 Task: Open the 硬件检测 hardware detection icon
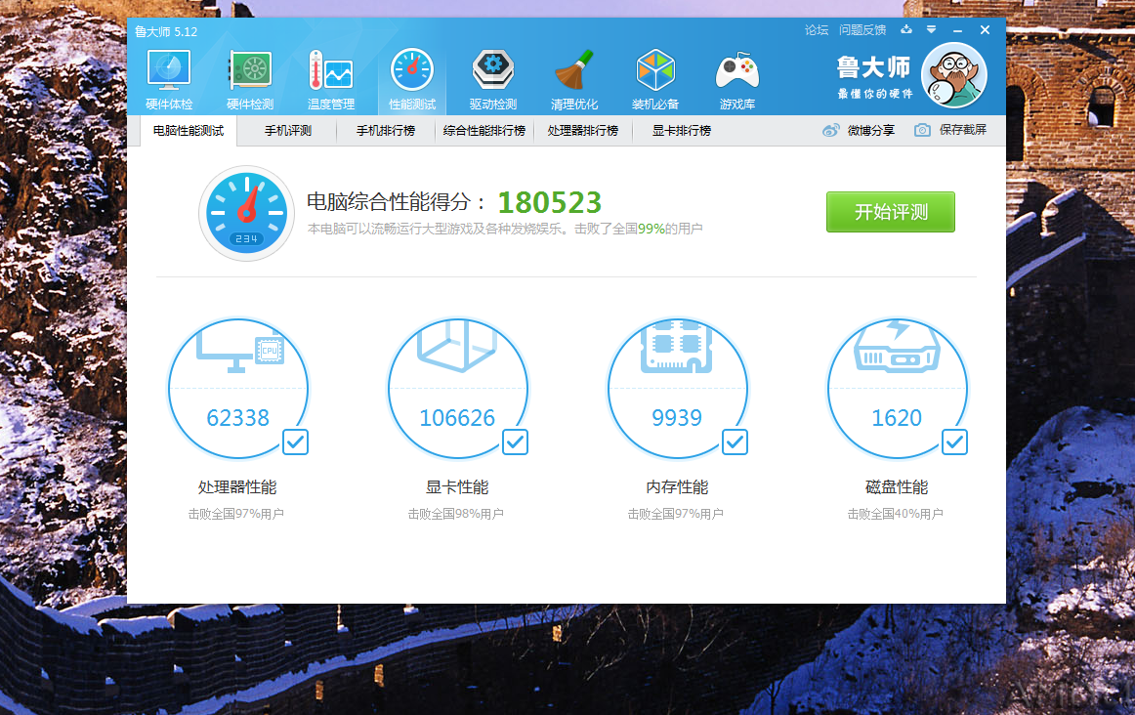pos(250,70)
